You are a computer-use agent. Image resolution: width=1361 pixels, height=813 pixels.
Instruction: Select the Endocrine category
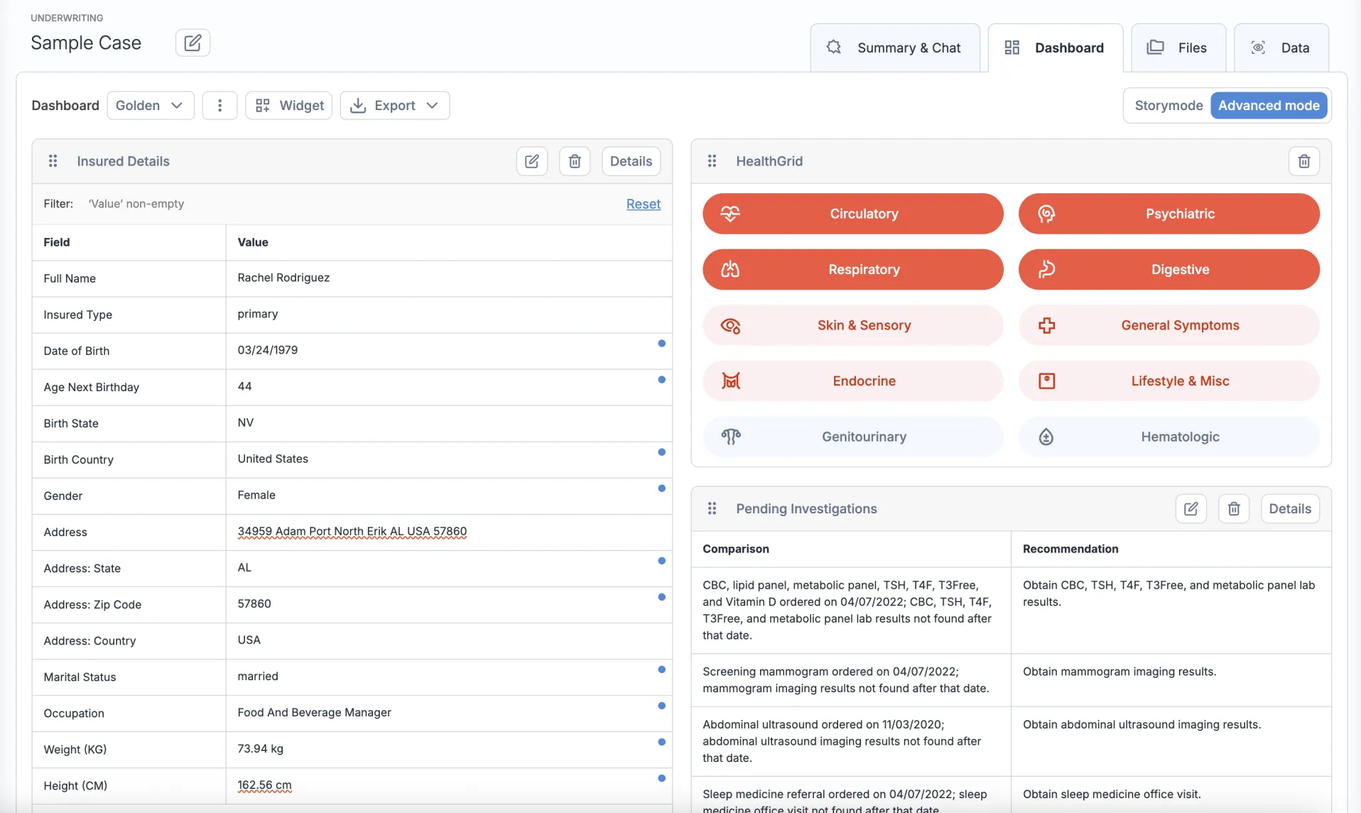[852, 381]
